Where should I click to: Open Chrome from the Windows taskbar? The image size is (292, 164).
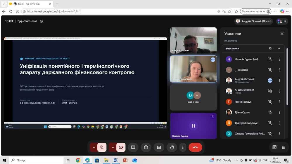78,160
